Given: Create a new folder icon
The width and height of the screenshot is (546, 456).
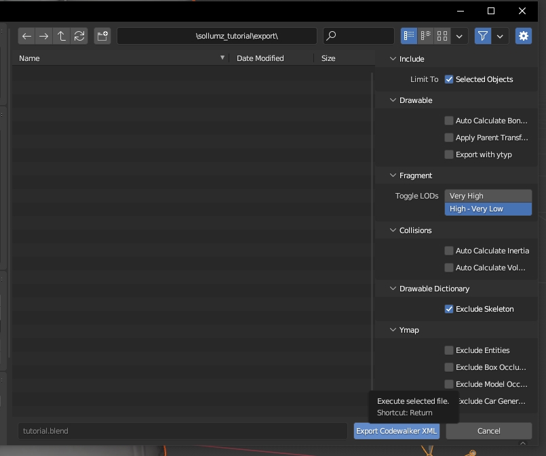Looking at the screenshot, I should tap(102, 36).
